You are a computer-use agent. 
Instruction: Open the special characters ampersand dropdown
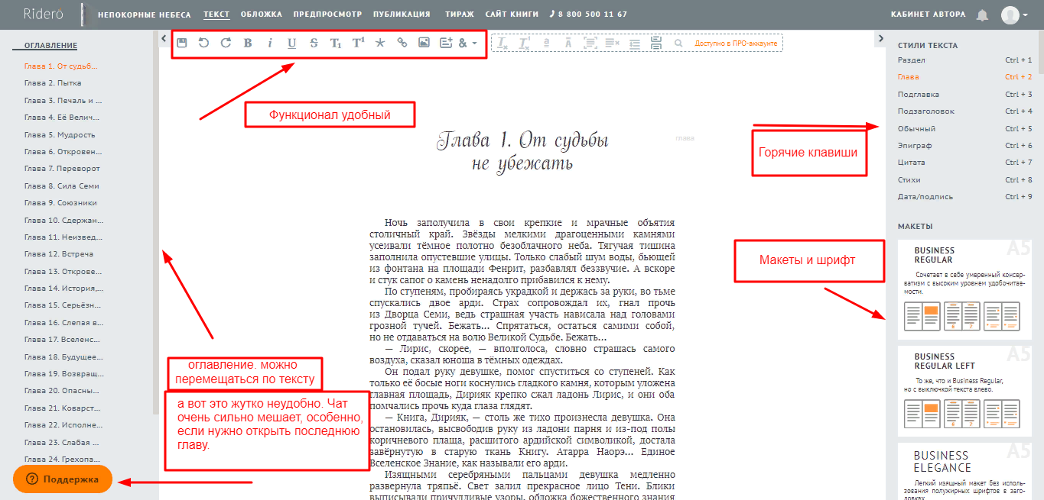pyautogui.click(x=467, y=44)
